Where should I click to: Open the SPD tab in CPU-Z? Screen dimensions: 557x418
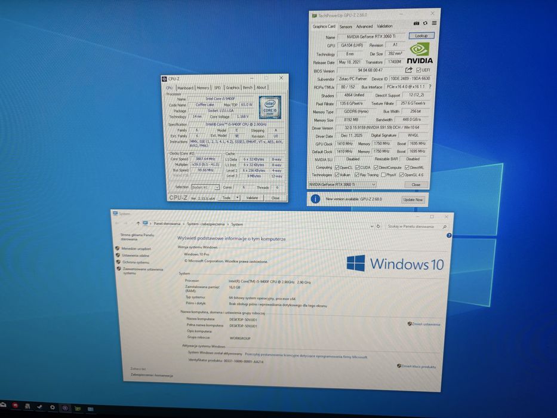(x=217, y=87)
